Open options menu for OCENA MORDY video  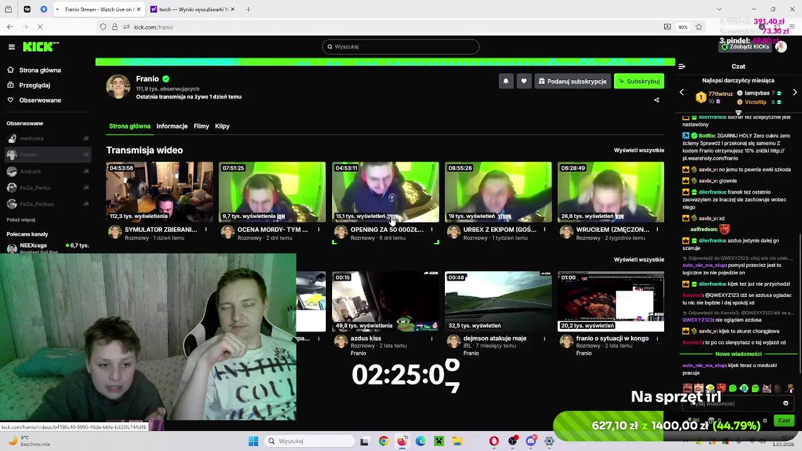coord(318,230)
